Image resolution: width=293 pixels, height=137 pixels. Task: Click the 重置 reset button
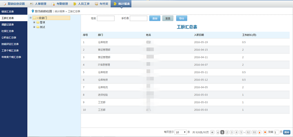[168, 19]
